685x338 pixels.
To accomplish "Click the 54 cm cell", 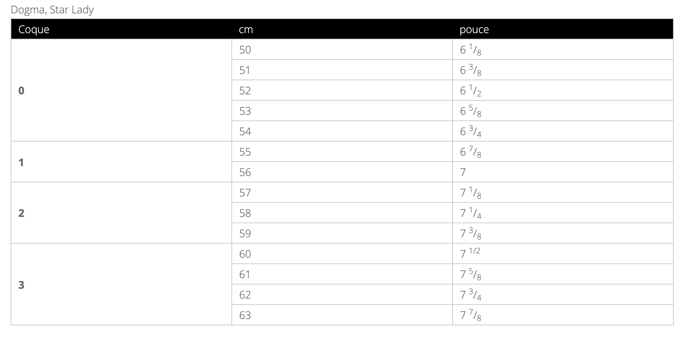I will tap(245, 131).
